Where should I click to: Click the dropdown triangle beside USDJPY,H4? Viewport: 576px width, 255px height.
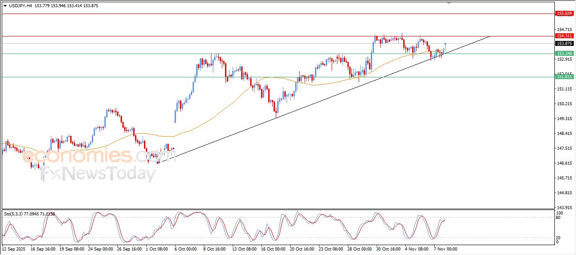pos(5,6)
